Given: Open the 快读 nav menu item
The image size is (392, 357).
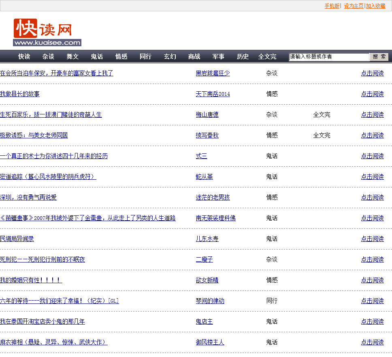Looking at the screenshot, I should (x=24, y=57).
